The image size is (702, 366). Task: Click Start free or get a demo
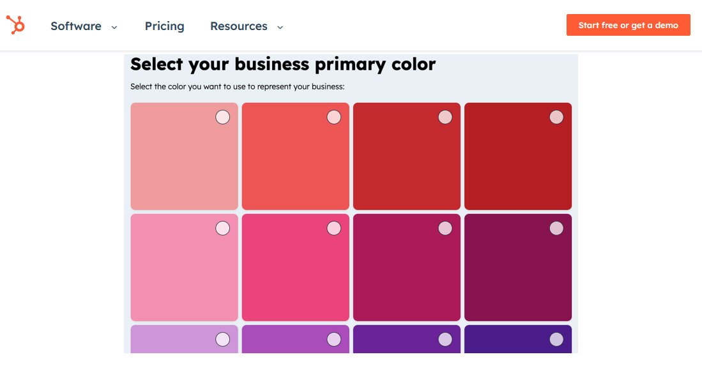pyautogui.click(x=628, y=25)
